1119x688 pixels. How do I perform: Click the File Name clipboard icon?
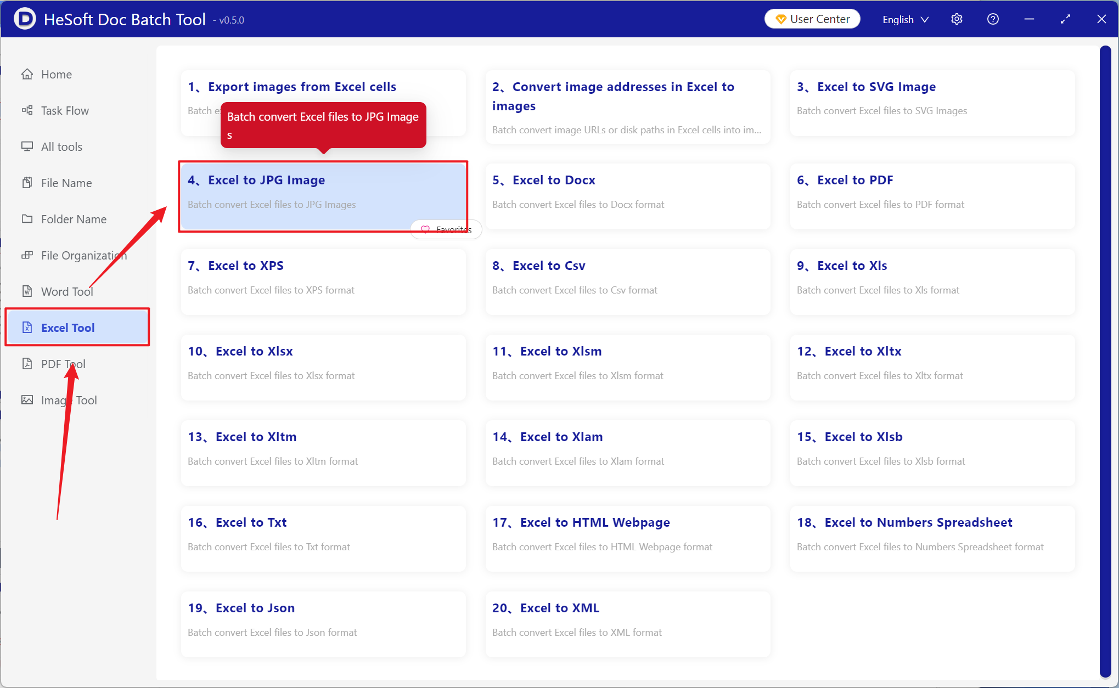coord(27,183)
